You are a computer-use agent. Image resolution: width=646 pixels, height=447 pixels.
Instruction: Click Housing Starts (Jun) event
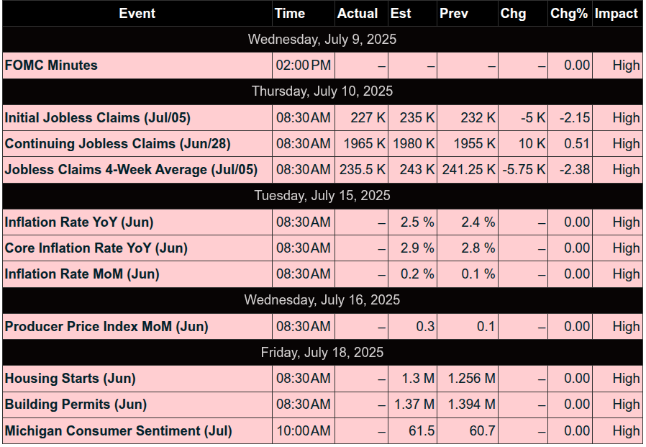point(70,379)
